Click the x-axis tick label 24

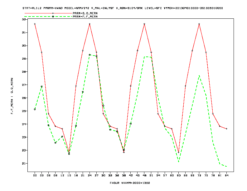click(90, 175)
